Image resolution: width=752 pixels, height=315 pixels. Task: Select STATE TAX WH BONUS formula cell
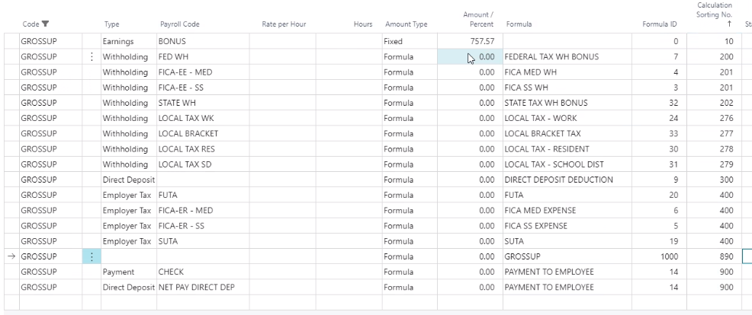567,103
